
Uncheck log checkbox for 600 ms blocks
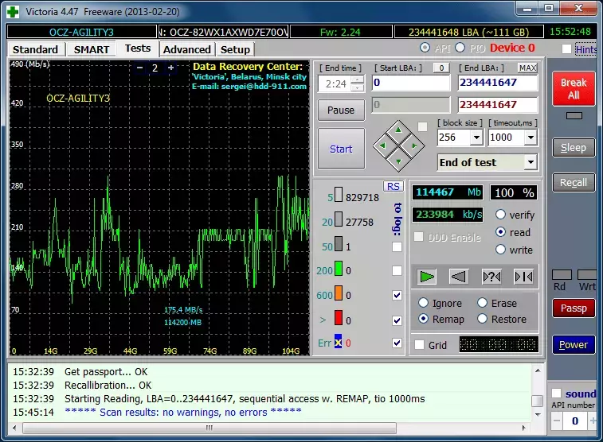pos(397,295)
